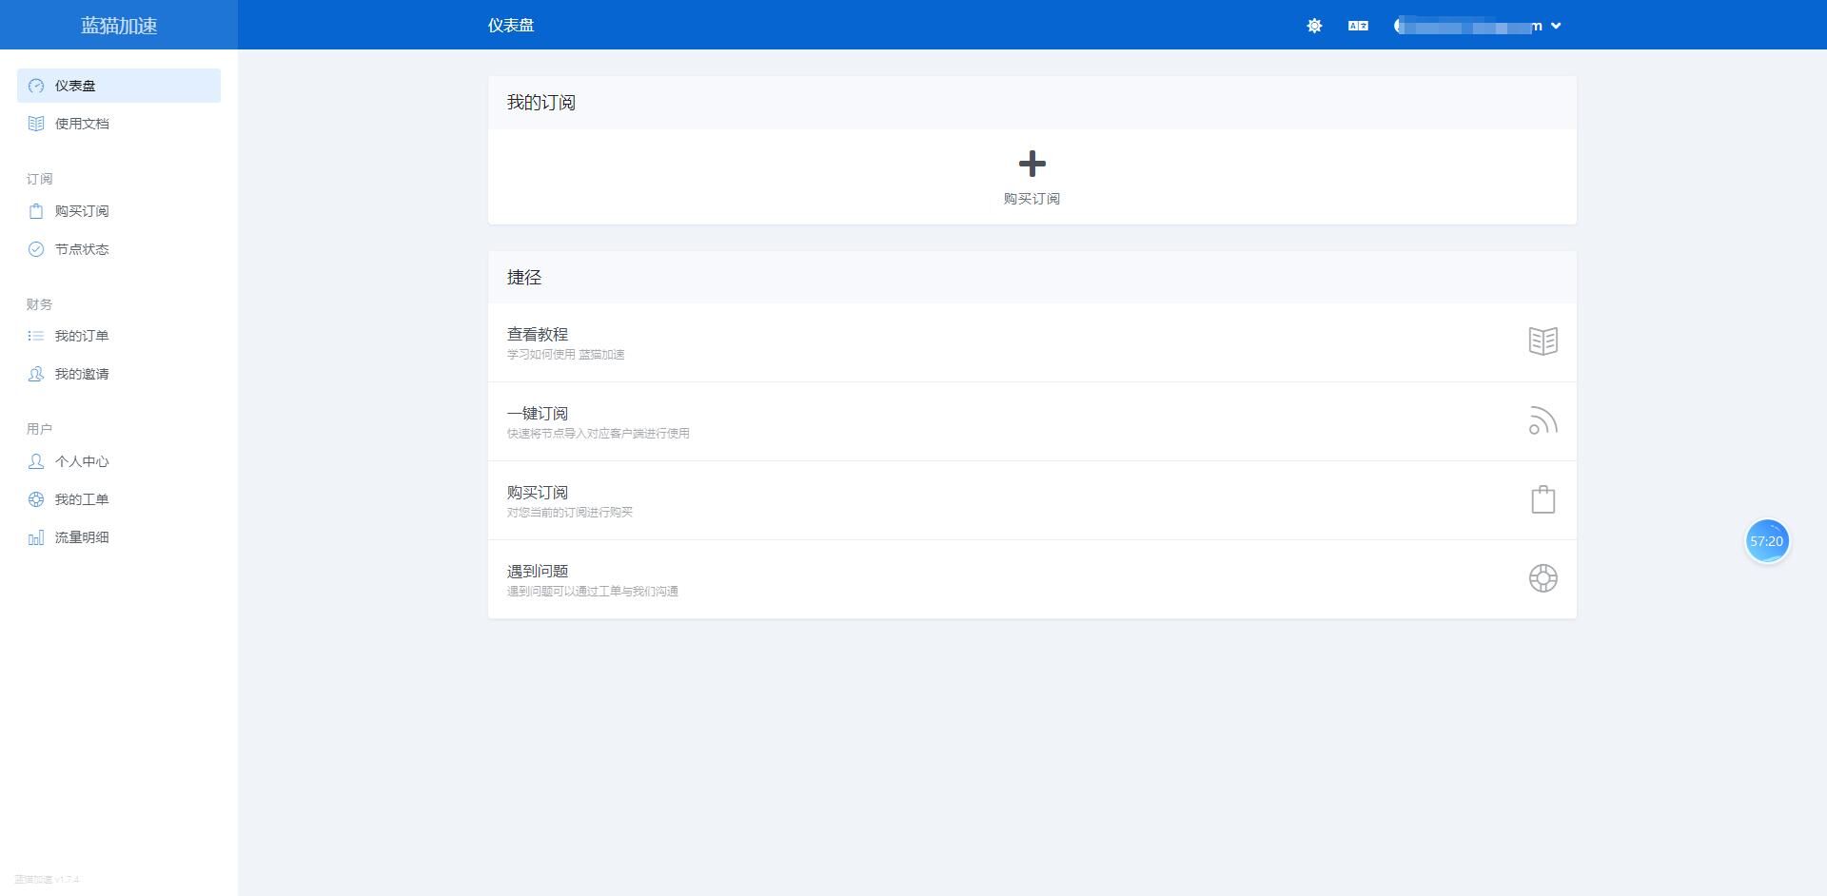Open the 查看教程 shortcut title
Screen dimensions: 1827x896
(x=538, y=335)
